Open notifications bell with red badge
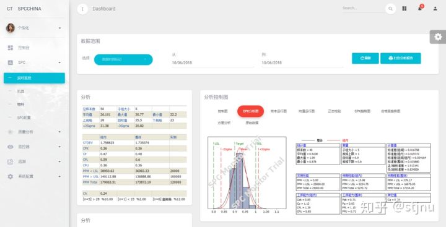 coord(420,8)
